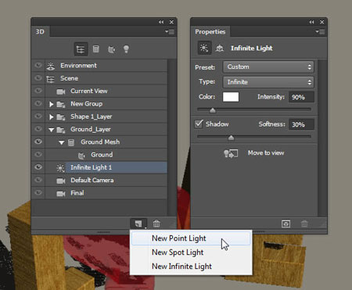
Task: Filter 3D panel by meshes
Action: tap(96, 48)
